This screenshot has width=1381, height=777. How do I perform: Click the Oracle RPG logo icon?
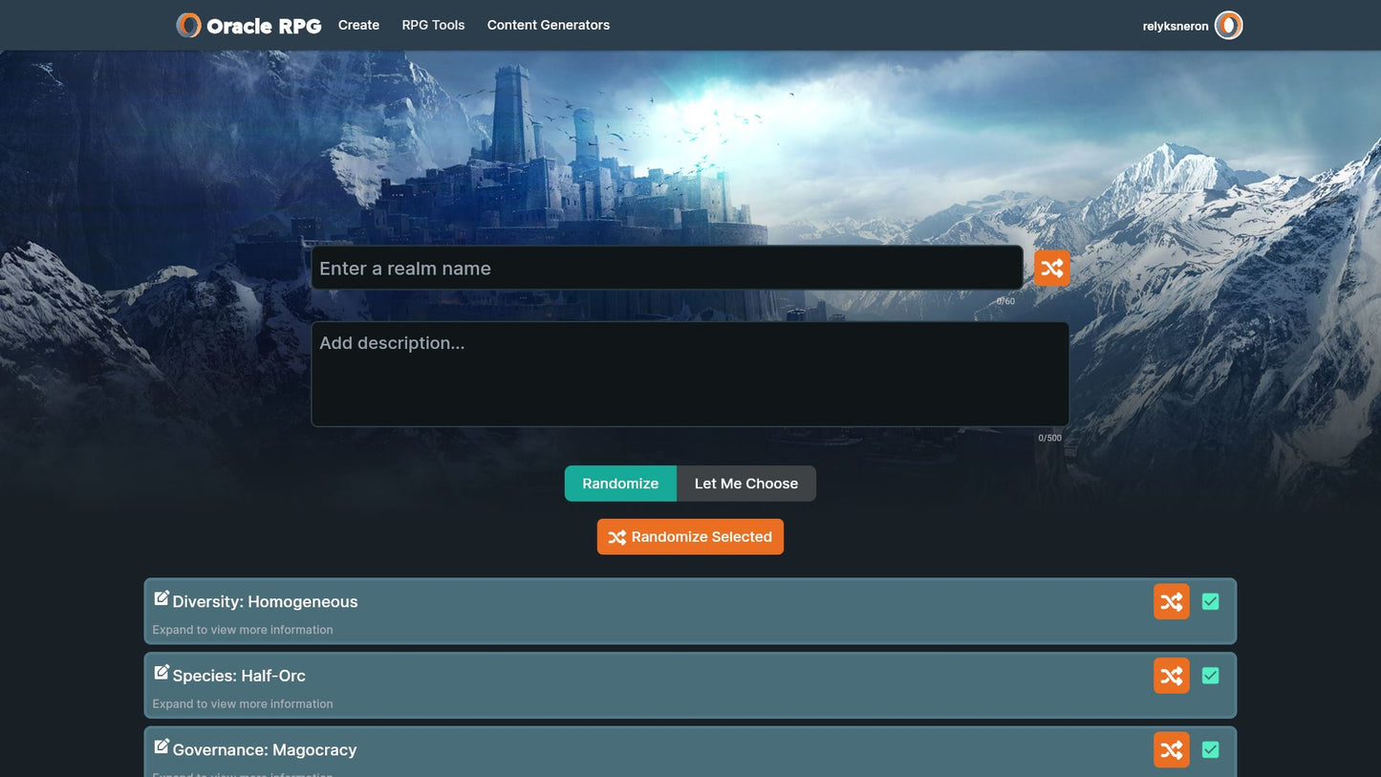click(x=188, y=26)
